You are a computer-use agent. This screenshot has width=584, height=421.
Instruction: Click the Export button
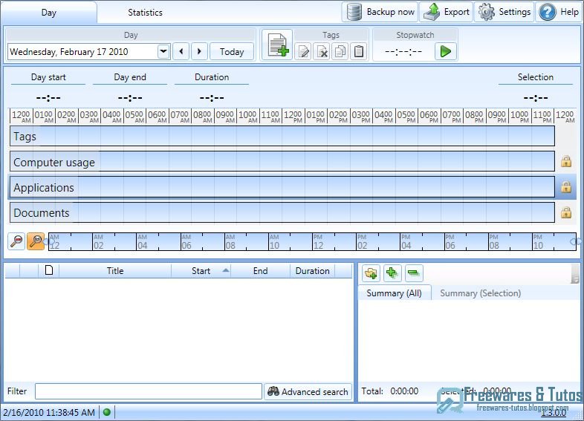447,12
